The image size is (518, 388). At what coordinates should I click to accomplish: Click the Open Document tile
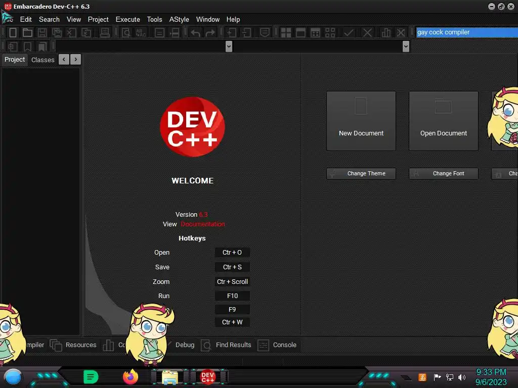444,121
